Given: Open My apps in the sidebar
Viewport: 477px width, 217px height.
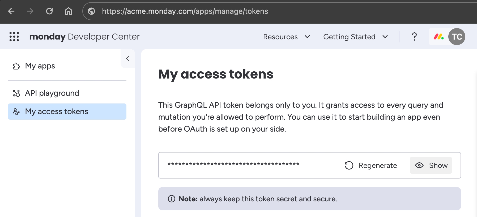Looking at the screenshot, I should click(x=40, y=66).
